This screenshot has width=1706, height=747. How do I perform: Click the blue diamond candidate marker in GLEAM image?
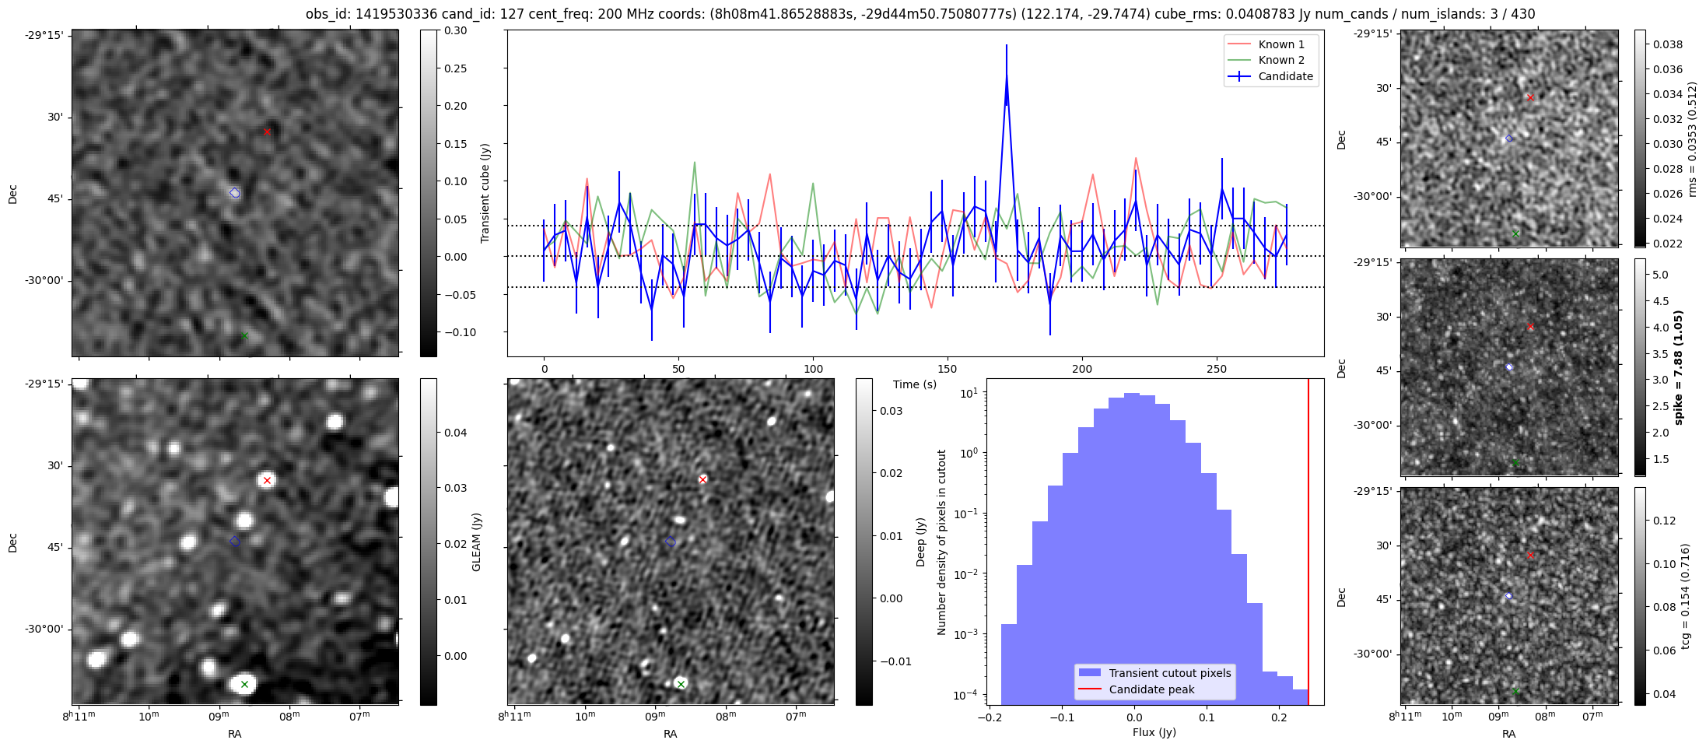tap(235, 542)
